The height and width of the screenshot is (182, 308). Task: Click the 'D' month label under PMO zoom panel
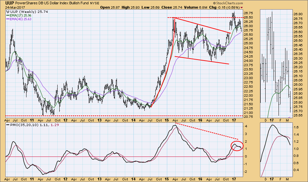266,179
